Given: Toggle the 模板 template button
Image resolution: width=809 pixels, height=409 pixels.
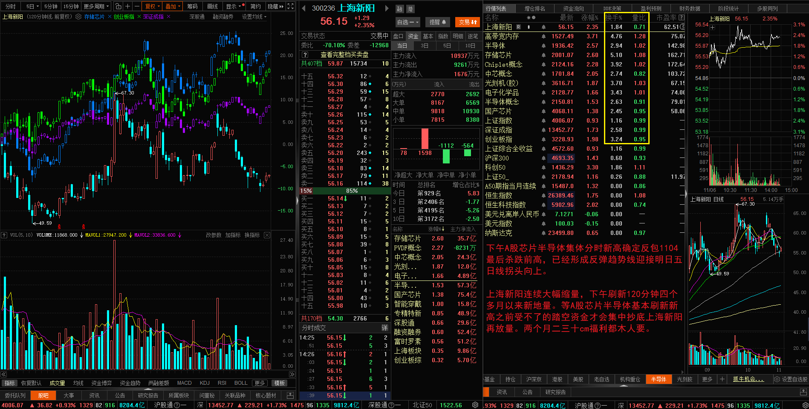Looking at the screenshot, I should [x=280, y=383].
